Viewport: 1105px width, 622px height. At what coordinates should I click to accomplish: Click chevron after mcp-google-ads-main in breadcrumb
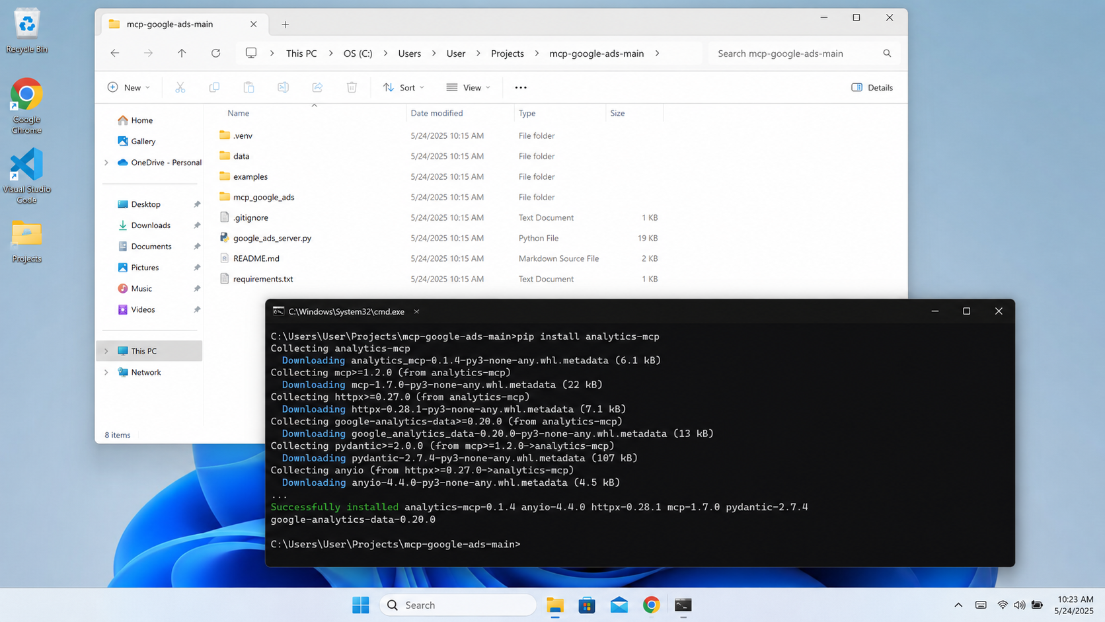[657, 54]
